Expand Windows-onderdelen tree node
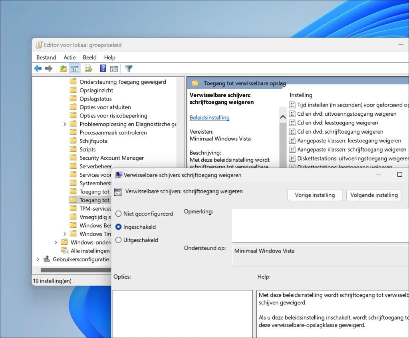 56,242
